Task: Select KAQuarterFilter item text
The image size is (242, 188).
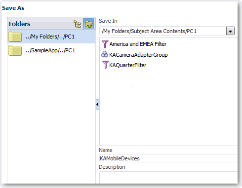Action: [x=128, y=65]
